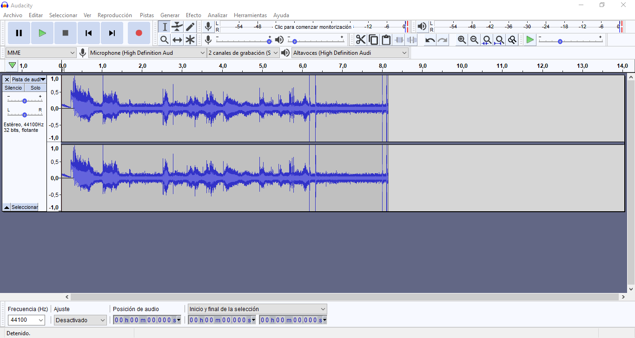Open the Frecuencia 44100 project rate dropdown

point(26,320)
